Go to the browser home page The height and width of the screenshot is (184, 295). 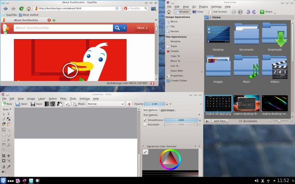[x=29, y=8]
